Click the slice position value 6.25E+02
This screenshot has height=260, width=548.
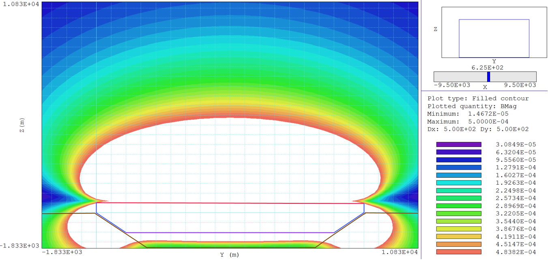[487, 68]
